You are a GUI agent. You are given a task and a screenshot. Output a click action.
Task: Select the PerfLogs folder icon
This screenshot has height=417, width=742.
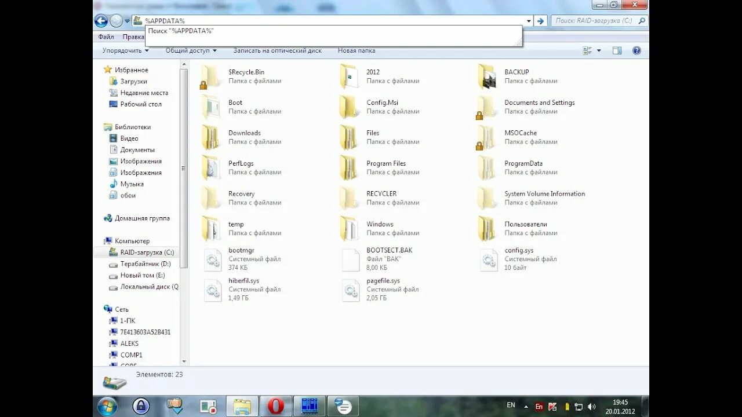(210, 168)
